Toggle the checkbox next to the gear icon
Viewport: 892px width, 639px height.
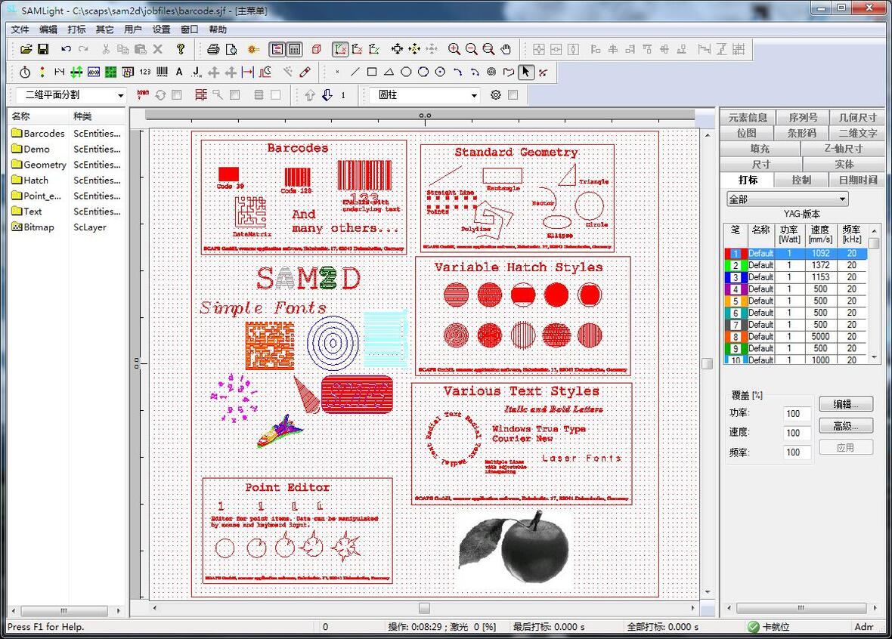[513, 95]
